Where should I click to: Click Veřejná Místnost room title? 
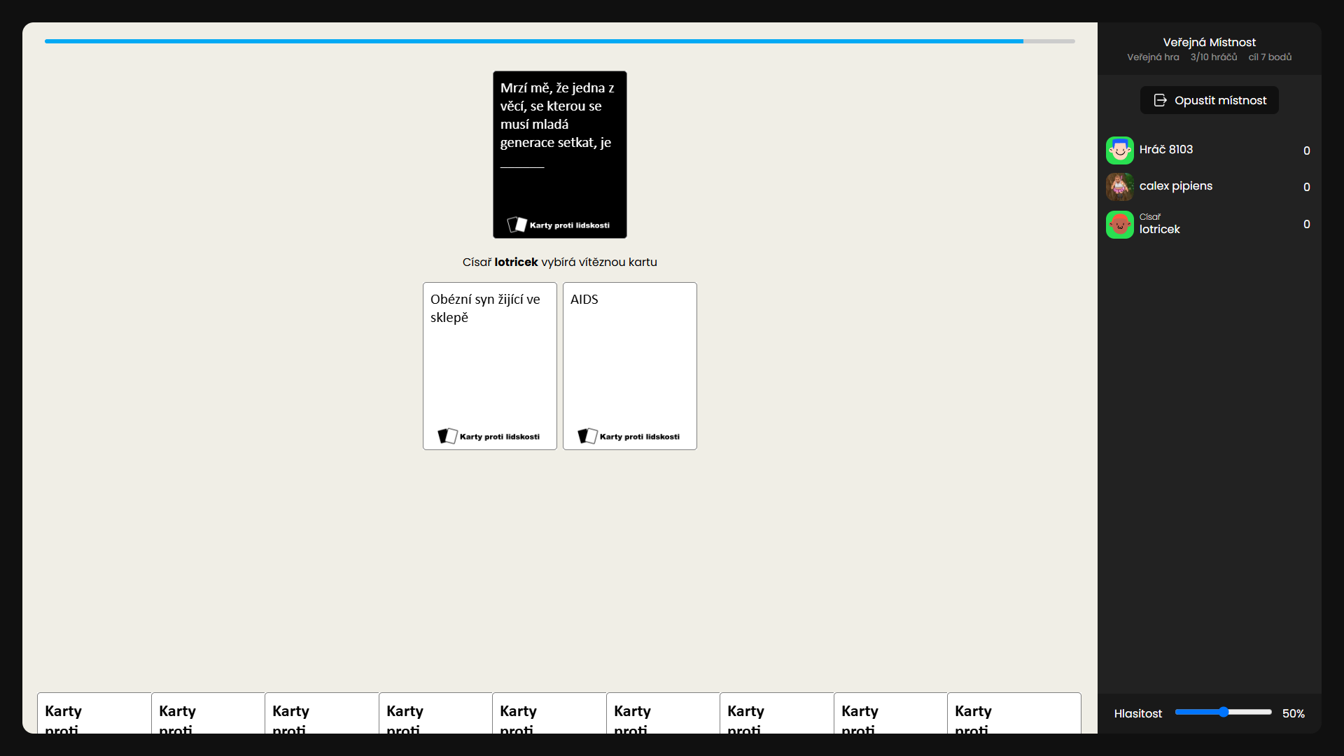pyautogui.click(x=1209, y=43)
